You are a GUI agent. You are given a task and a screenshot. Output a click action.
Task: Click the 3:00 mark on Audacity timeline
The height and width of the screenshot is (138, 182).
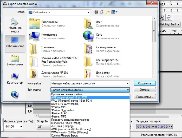tap(174, 31)
